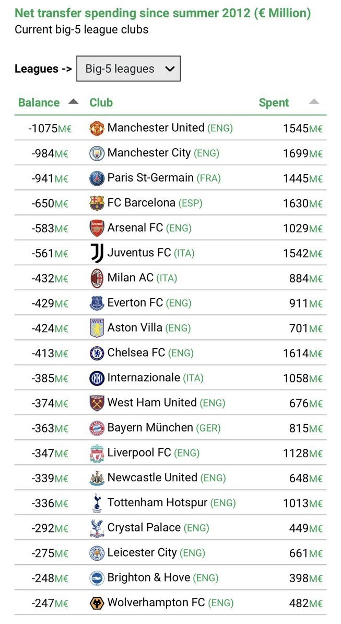Click the Club column header
This screenshot has height=624, width=341.
[101, 103]
